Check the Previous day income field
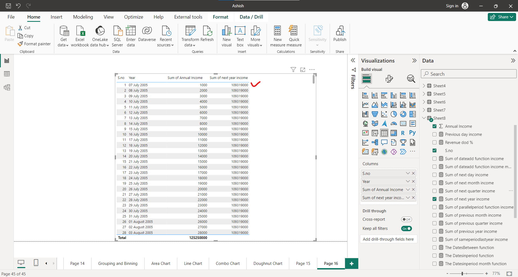The height and width of the screenshot is (277, 518). point(435,134)
